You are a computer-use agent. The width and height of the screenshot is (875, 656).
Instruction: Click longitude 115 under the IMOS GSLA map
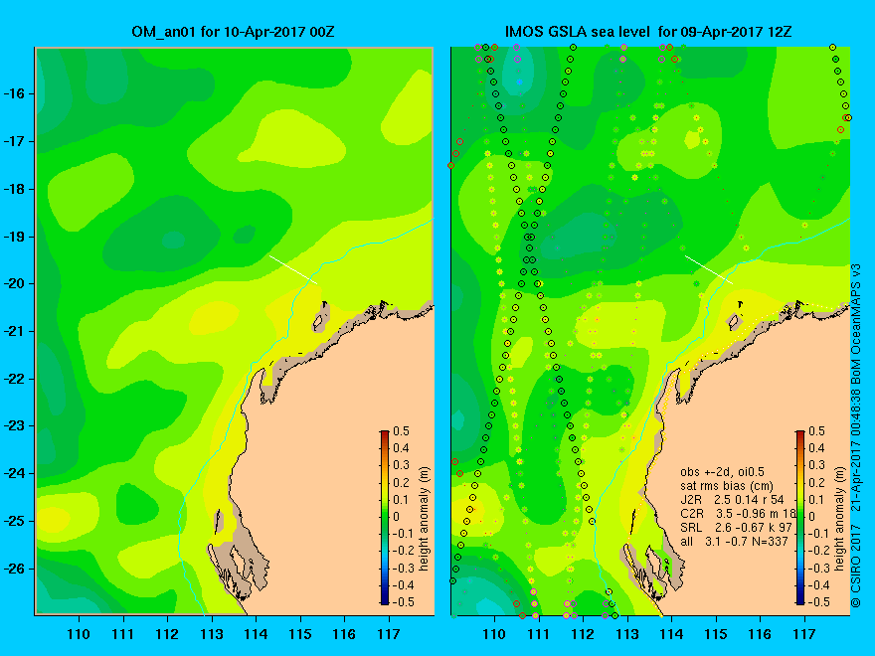[x=716, y=634]
